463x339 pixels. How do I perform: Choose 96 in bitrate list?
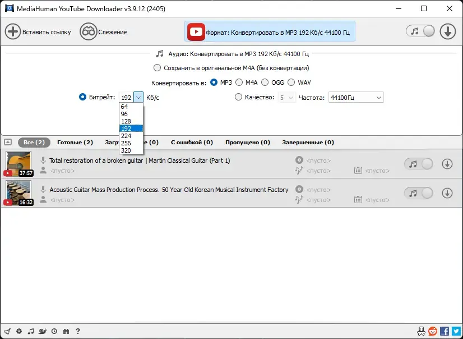click(131, 114)
